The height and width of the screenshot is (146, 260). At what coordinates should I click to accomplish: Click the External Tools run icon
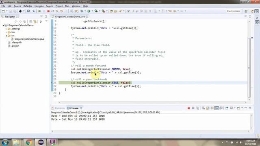tap(103, 11)
